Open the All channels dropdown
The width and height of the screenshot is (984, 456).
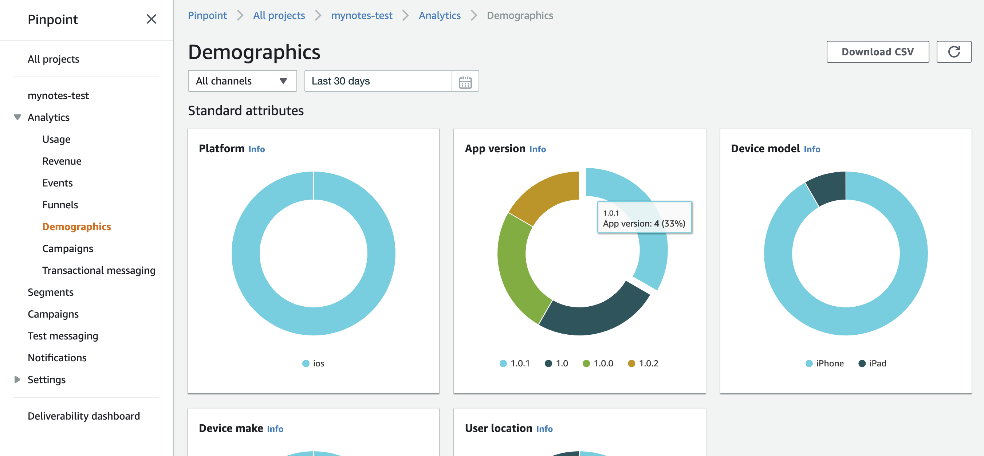pyautogui.click(x=242, y=81)
